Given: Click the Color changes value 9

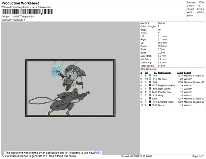Looking at the screenshot, I should pyautogui.click(x=159, y=26).
